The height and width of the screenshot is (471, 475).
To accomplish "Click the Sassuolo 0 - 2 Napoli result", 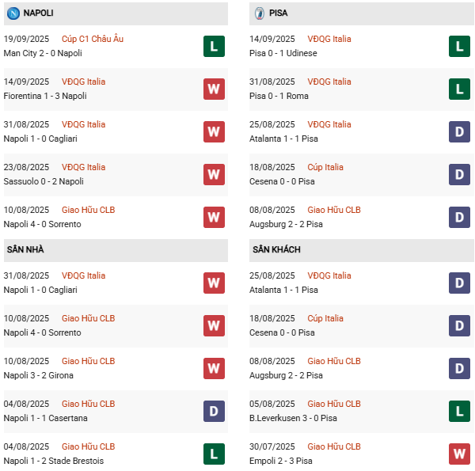I will [43, 181].
